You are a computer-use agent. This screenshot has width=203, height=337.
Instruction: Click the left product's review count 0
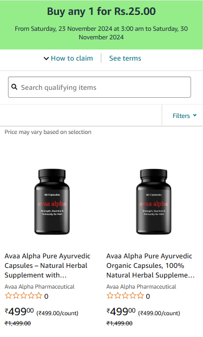(x=46, y=297)
